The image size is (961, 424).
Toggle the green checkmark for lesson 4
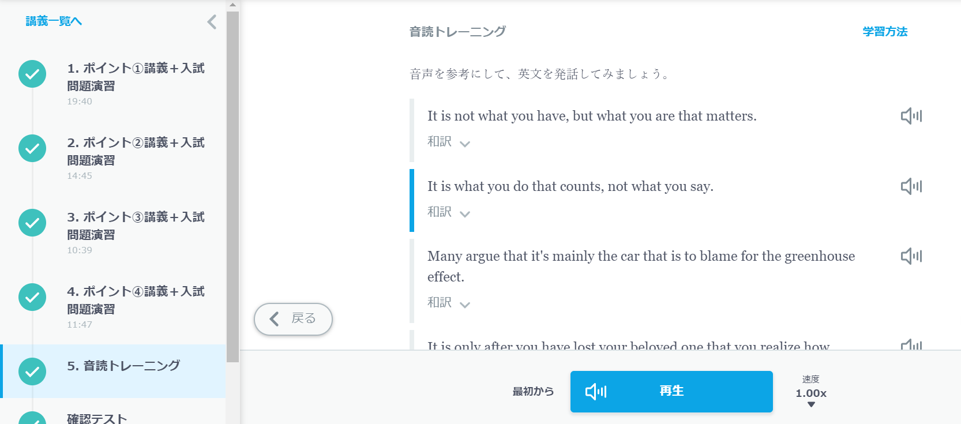point(32,297)
